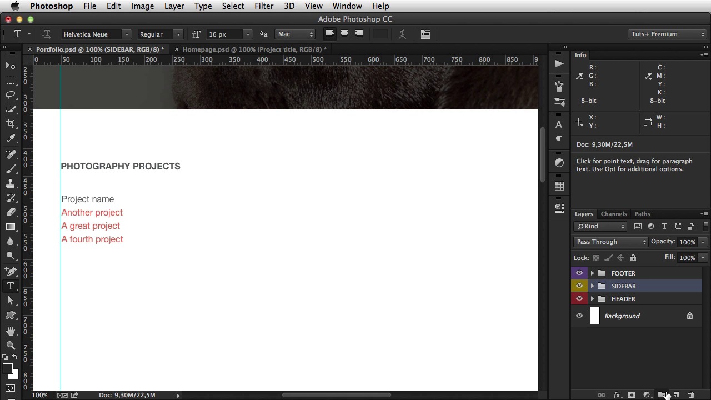Select the Hand tool
The height and width of the screenshot is (400, 711).
coord(11,331)
